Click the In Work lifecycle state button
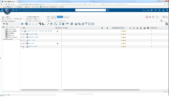This screenshot has width=169, height=97. [60, 17]
